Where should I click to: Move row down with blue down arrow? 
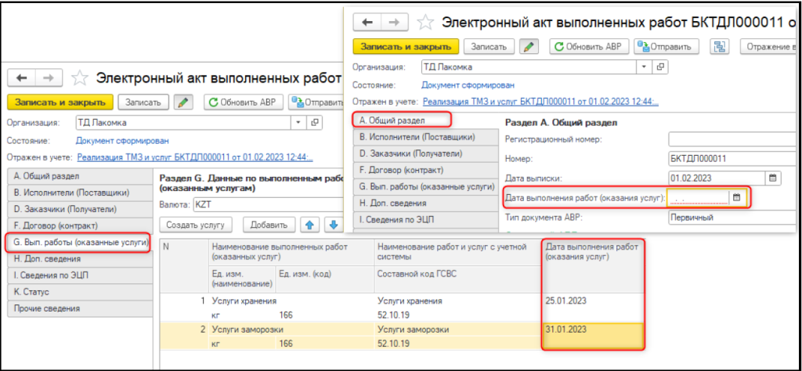pos(332,225)
